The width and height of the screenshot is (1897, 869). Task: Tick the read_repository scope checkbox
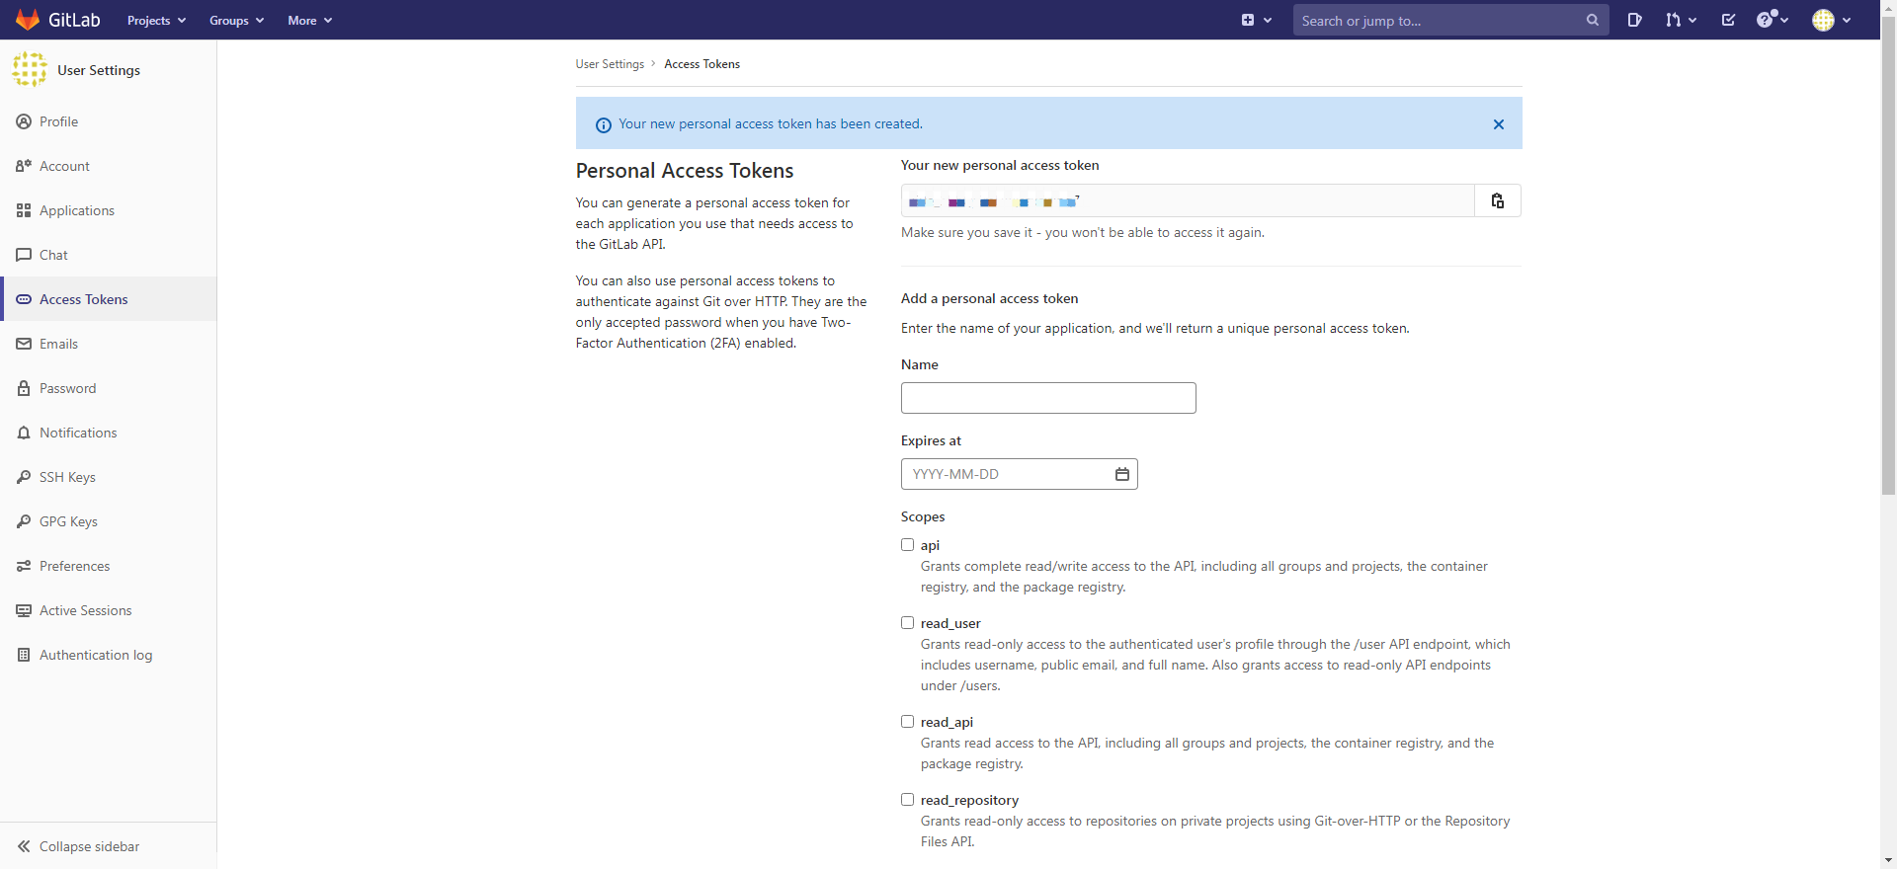click(x=907, y=800)
